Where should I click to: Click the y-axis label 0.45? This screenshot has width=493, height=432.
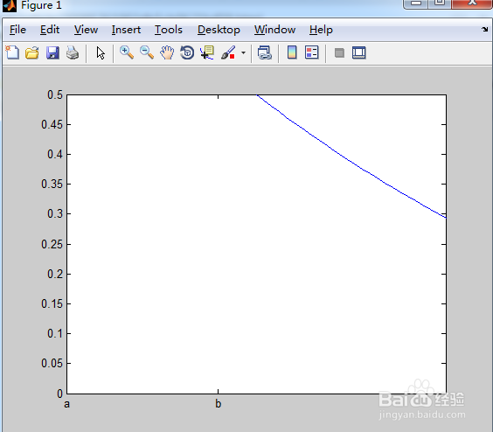coord(52,124)
